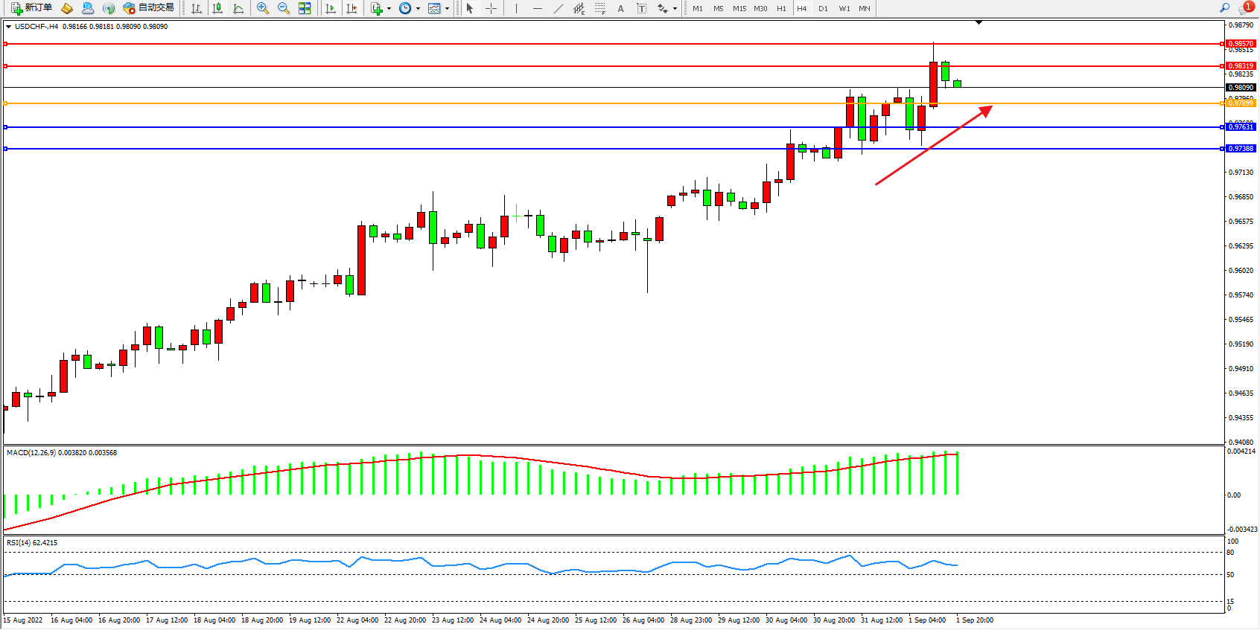Choose the trendline drawing tool
Image resolution: width=1260 pixels, height=630 pixels.
click(x=558, y=8)
